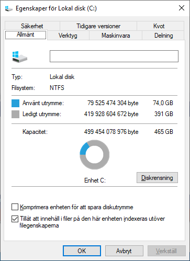The image size is (190, 261).
Task: Click the Komprimera enheten label text
Action: pyautogui.click(x=76, y=207)
